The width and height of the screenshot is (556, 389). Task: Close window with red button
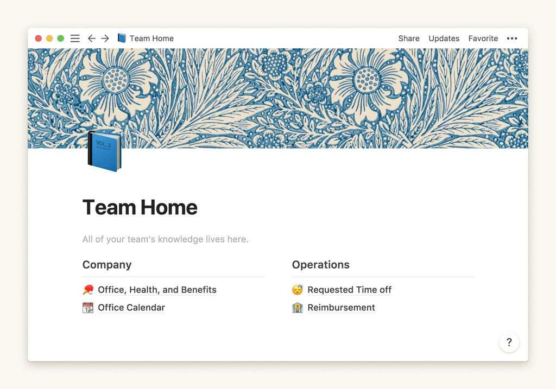(x=39, y=39)
